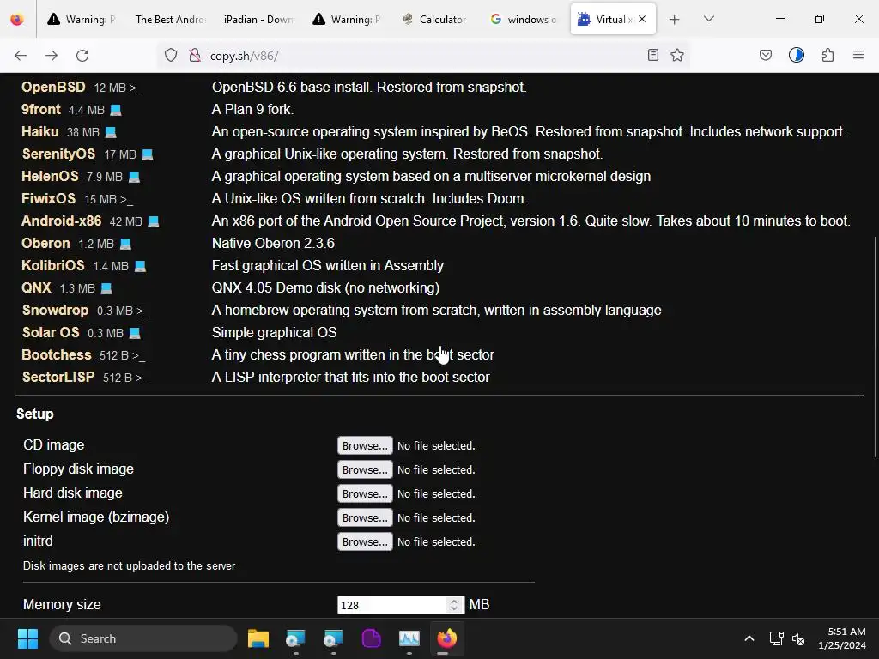Switch to the Calculator tab
This screenshot has height=659, width=879.
tap(434, 19)
